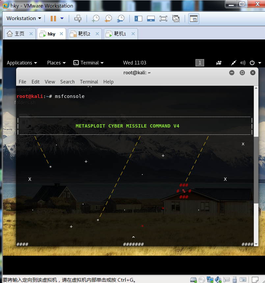The width and height of the screenshot is (265, 283).
Task: Click the USB device status icon
Action: [235, 280]
